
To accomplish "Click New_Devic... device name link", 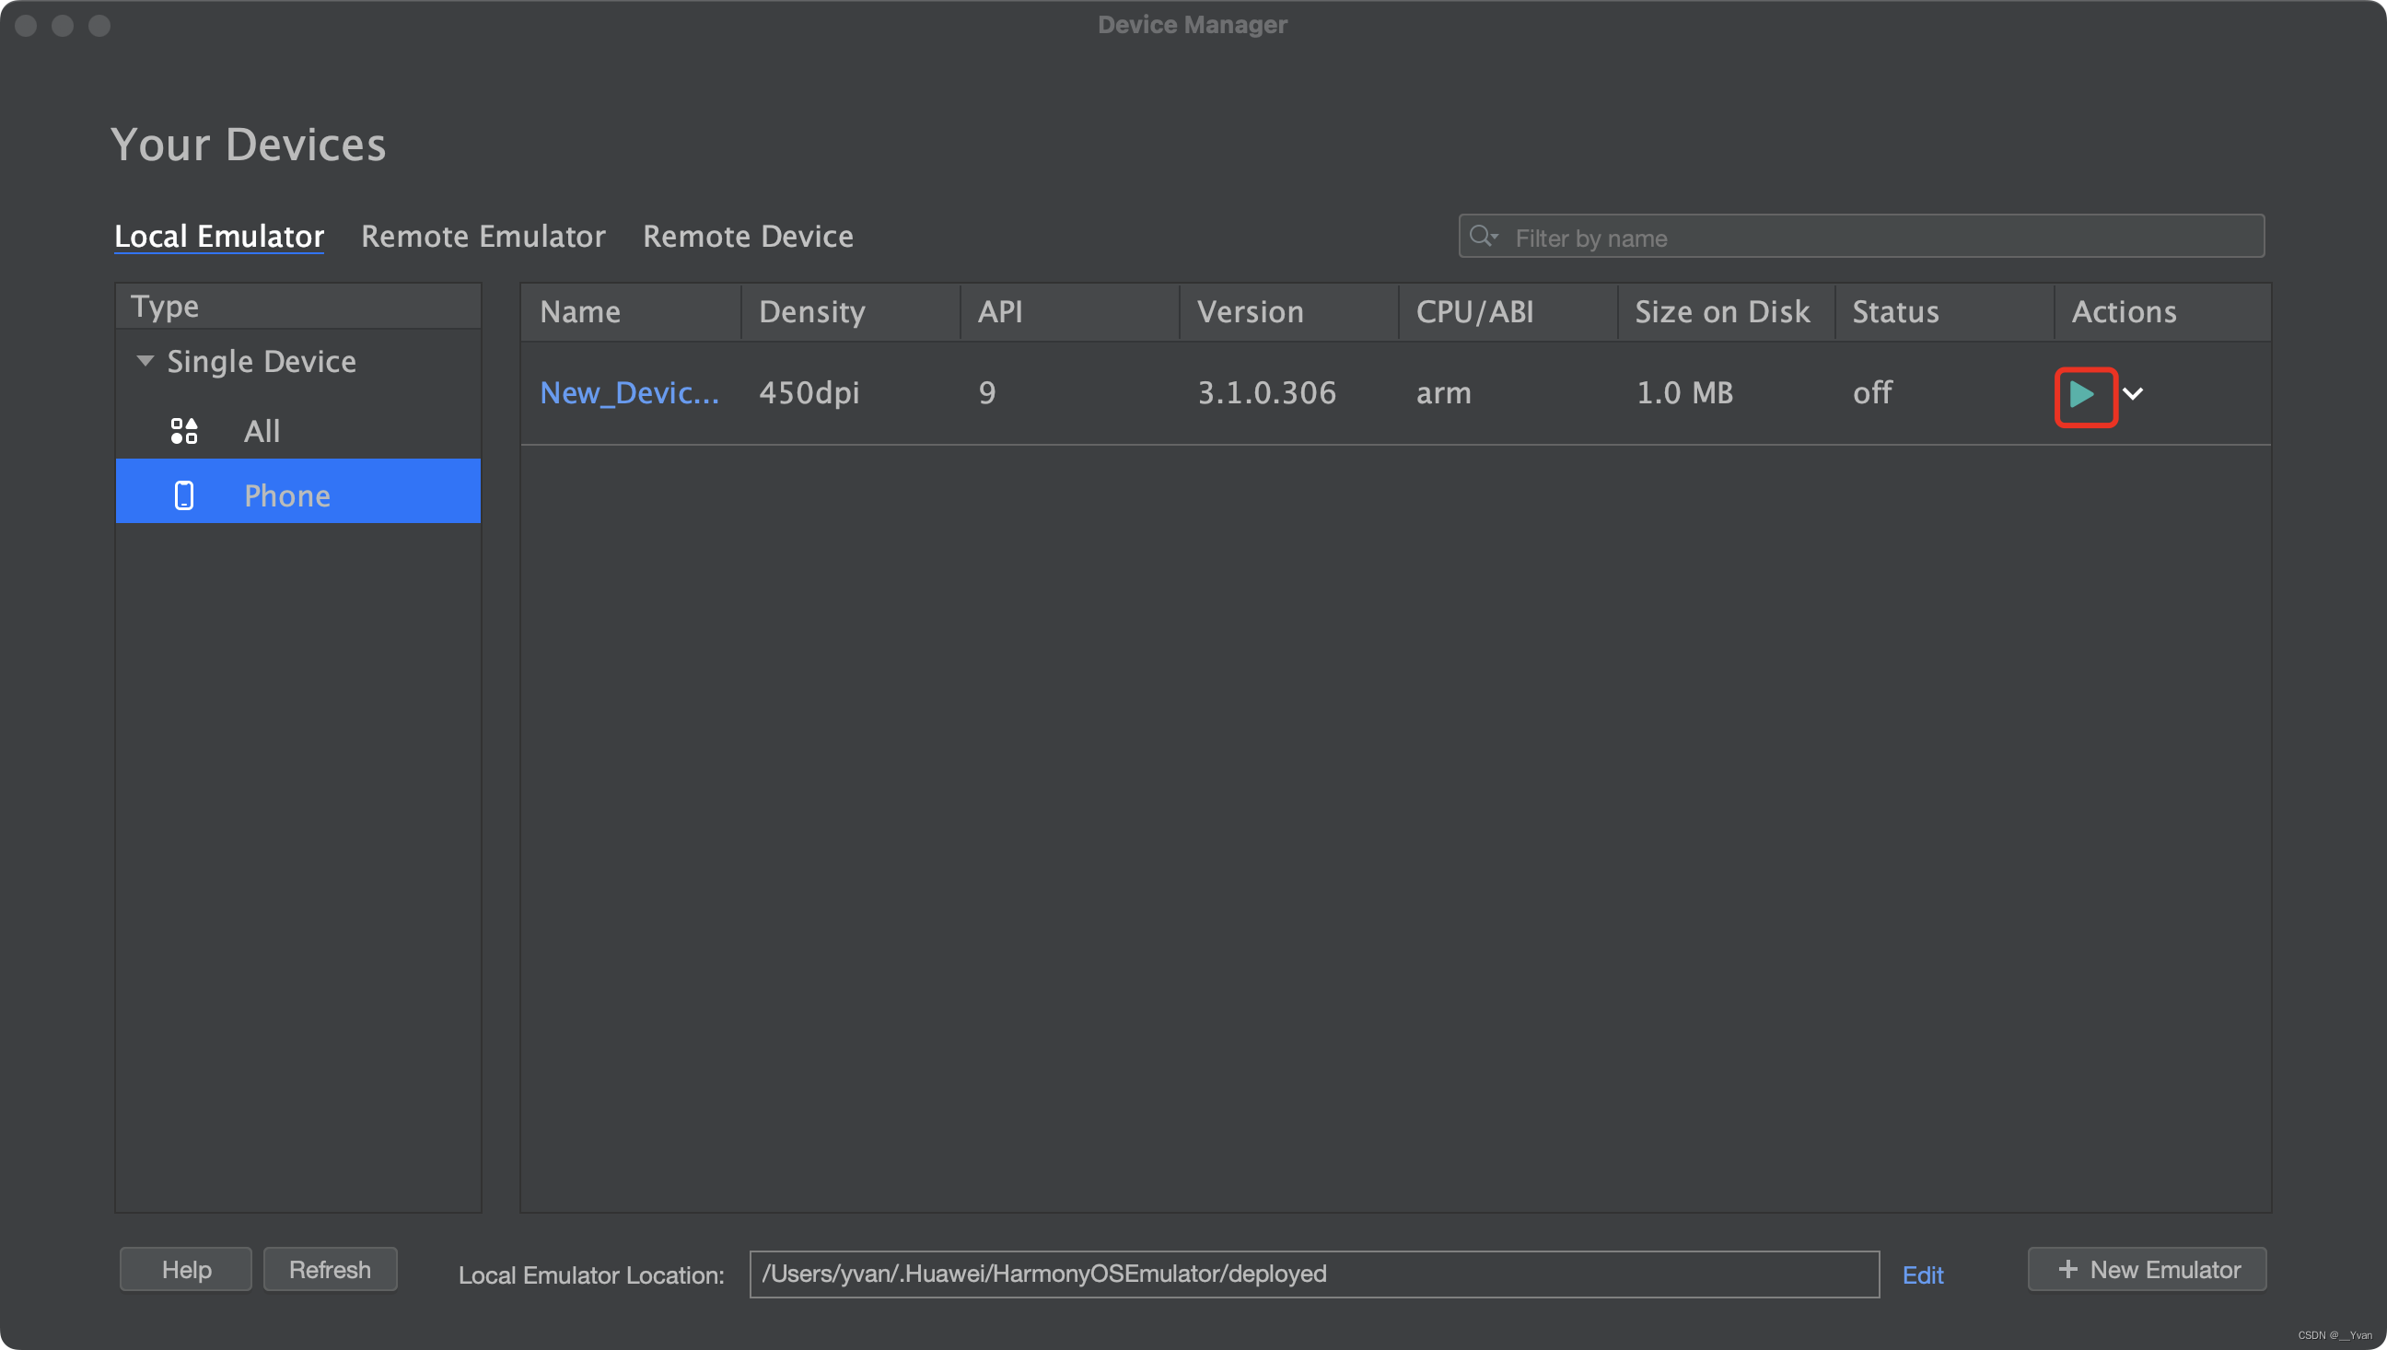I will (x=628, y=392).
